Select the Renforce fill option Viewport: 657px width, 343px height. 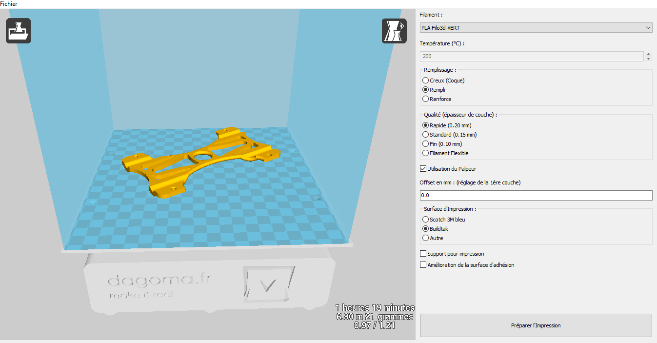pos(437,99)
